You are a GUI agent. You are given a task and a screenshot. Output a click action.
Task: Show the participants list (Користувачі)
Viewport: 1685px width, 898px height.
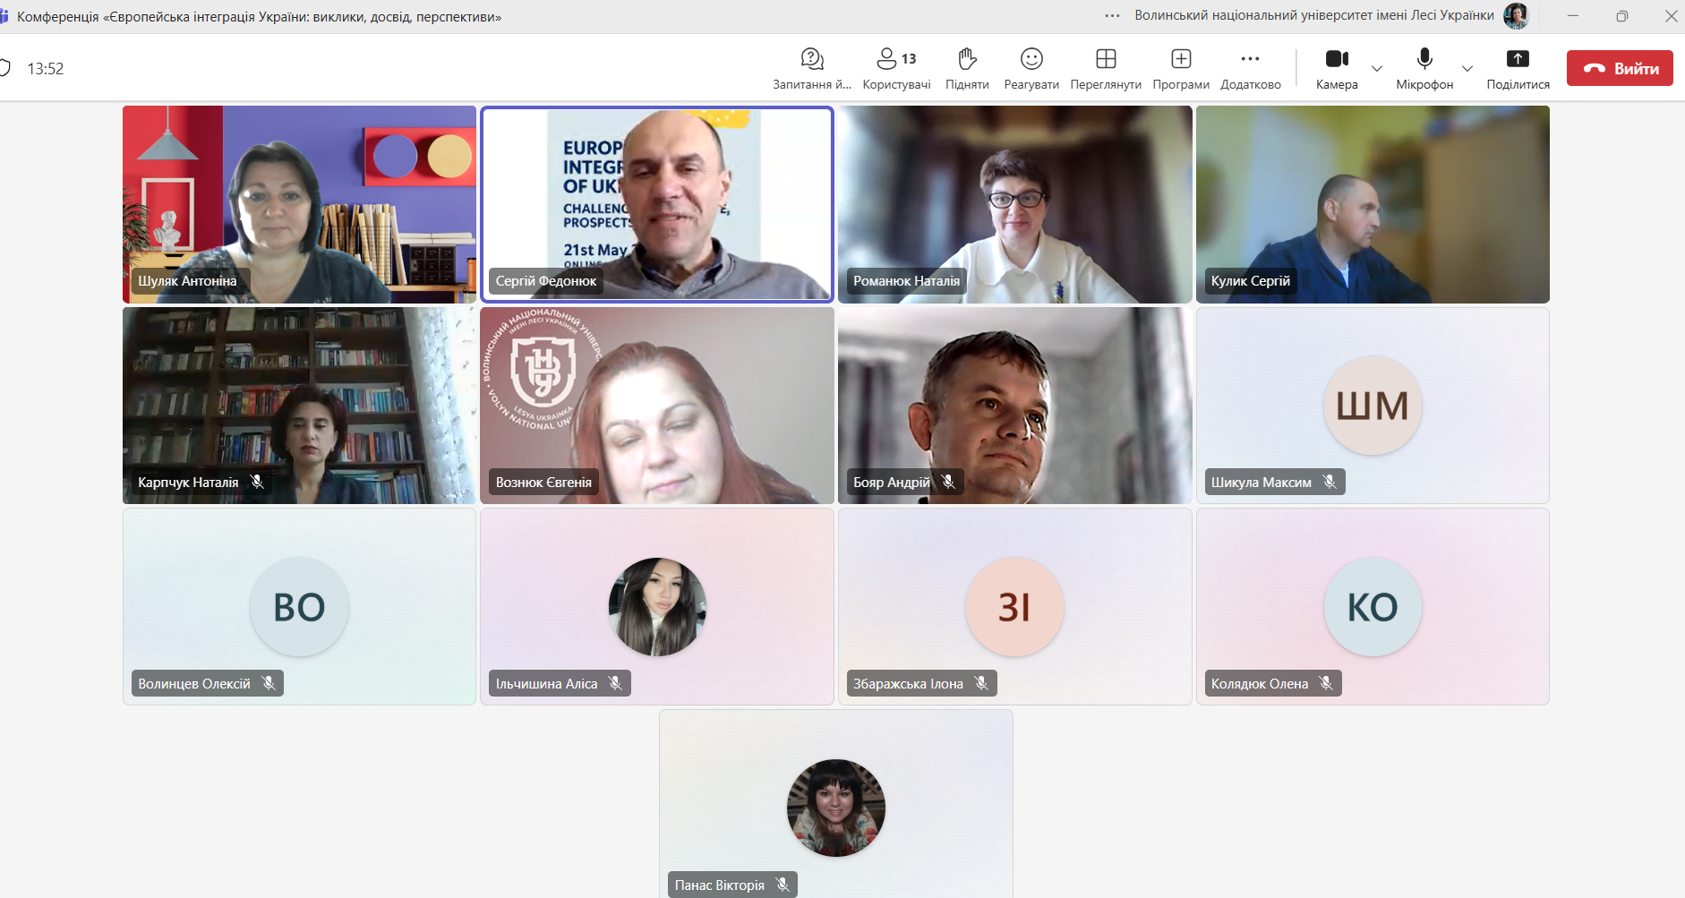coord(895,68)
